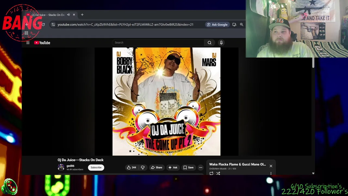Share the Stacks On Deck video
This screenshot has width=348, height=196.
[x=156, y=167]
